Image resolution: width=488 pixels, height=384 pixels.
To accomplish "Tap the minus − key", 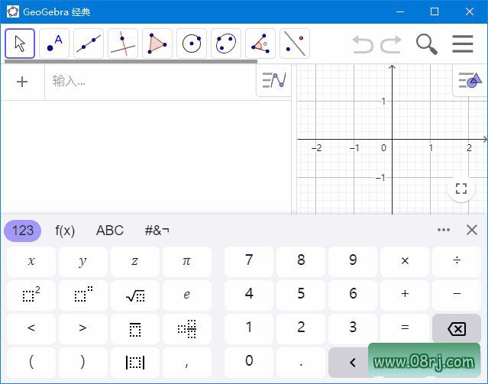I will pyautogui.click(x=457, y=295).
